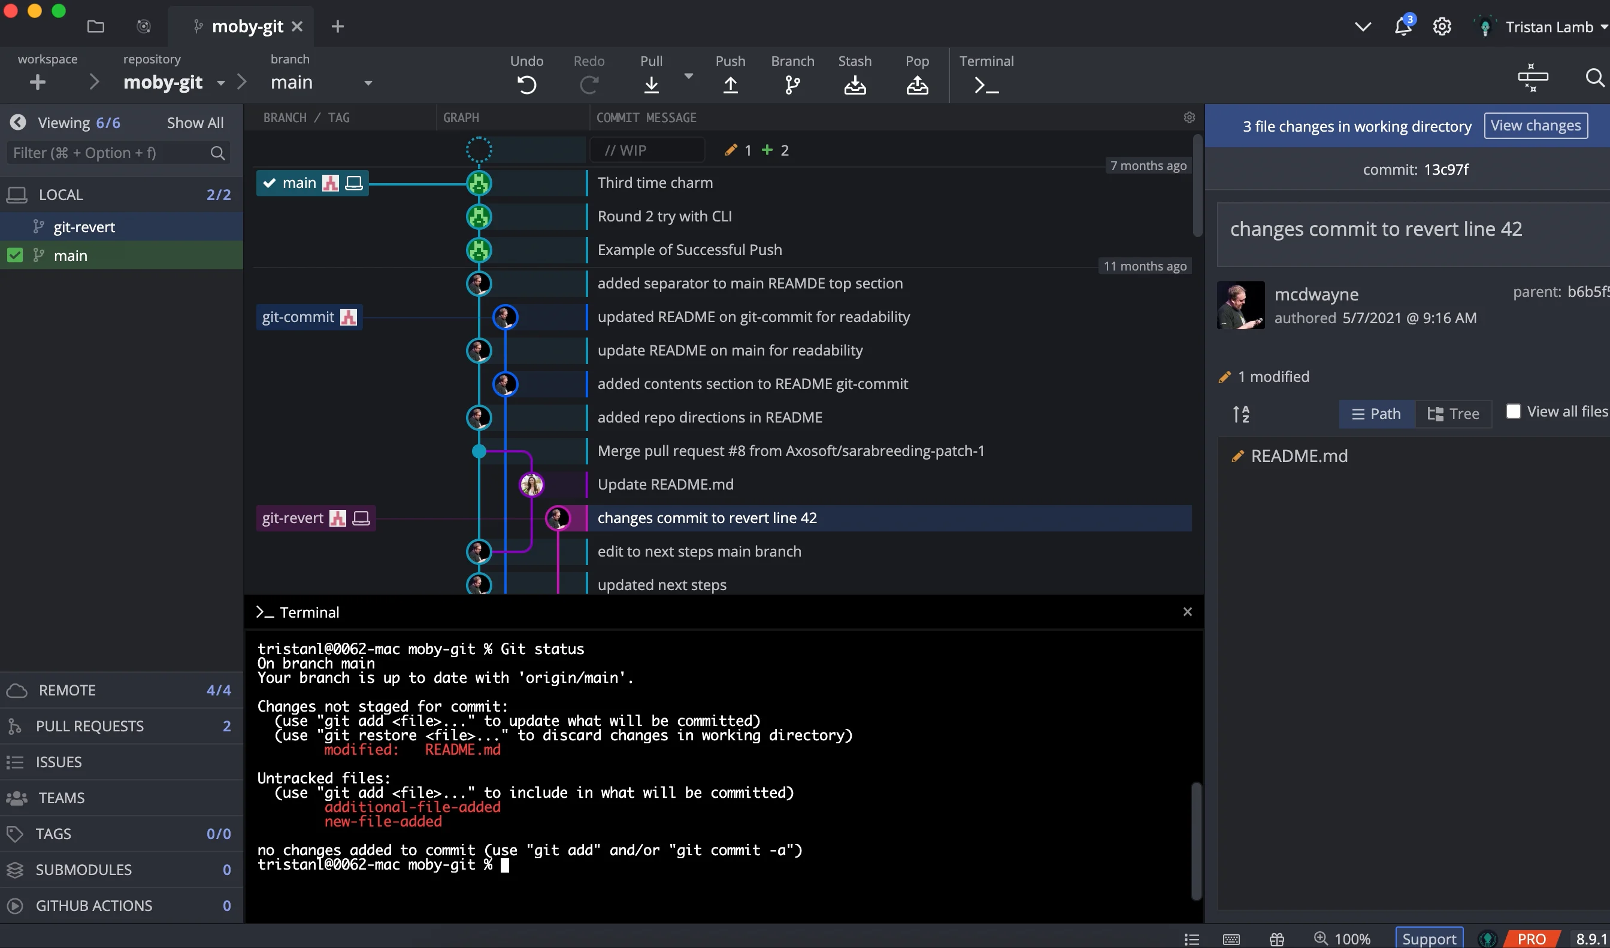The height and width of the screenshot is (948, 1610).
Task: Click the Undo toolbar icon
Action: pyautogui.click(x=526, y=84)
